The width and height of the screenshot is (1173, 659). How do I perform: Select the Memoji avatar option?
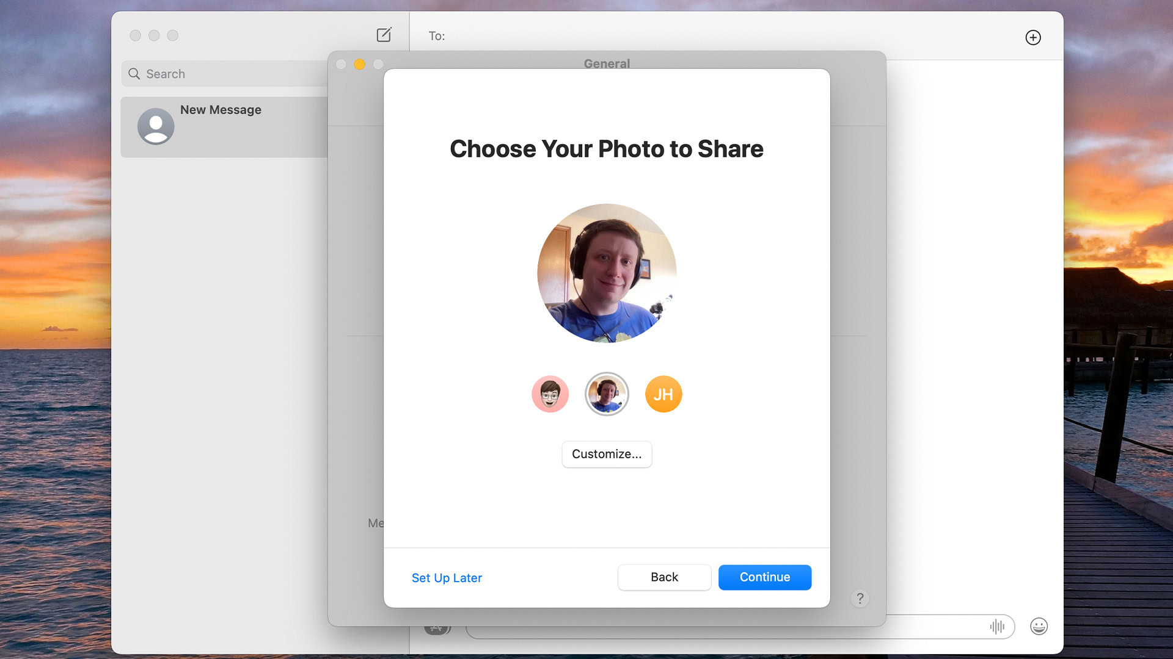550,394
